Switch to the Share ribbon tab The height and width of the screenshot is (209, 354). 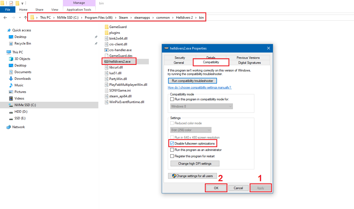[39, 10]
